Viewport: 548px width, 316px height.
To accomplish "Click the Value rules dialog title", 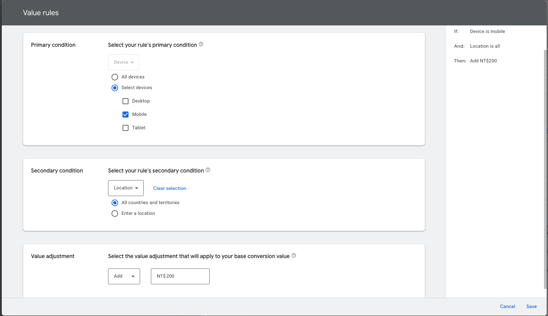I will [x=41, y=13].
